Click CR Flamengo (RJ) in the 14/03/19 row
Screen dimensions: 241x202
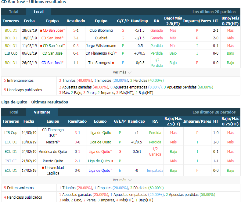[x=53, y=132]
